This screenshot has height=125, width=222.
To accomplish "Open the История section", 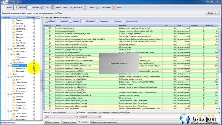I will (x=33, y=8).
